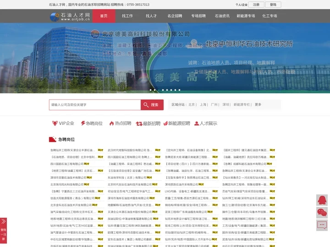
Task: Choose the 上海 regional site link
Action: 203,105
